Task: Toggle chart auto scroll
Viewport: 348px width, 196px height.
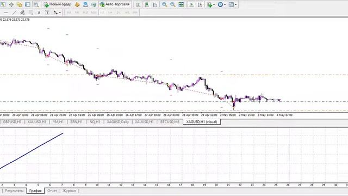Action: point(191,4)
